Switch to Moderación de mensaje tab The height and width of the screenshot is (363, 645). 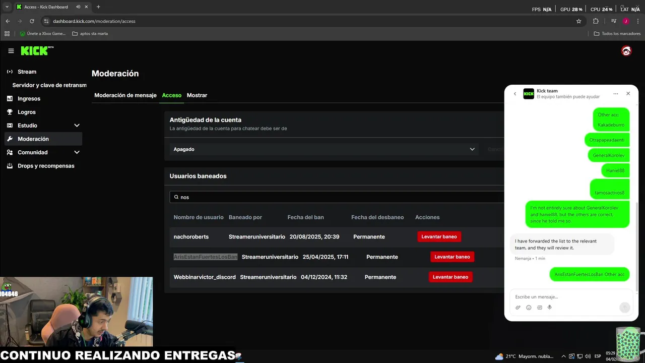coord(125,95)
